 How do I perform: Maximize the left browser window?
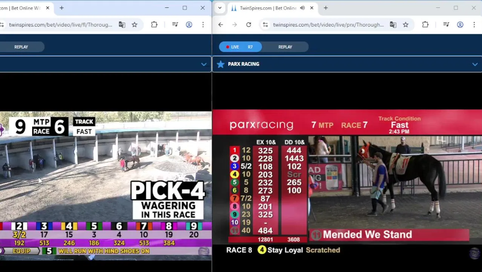pos(185,8)
